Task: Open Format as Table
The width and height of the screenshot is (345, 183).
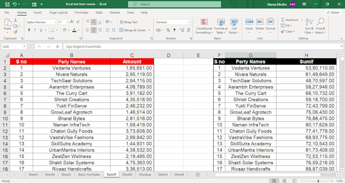Action: [x=221, y=26]
